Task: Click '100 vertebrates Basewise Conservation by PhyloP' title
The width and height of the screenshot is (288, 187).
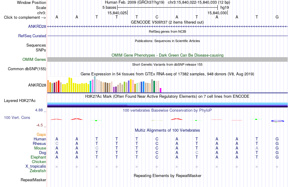Action: [167, 110]
